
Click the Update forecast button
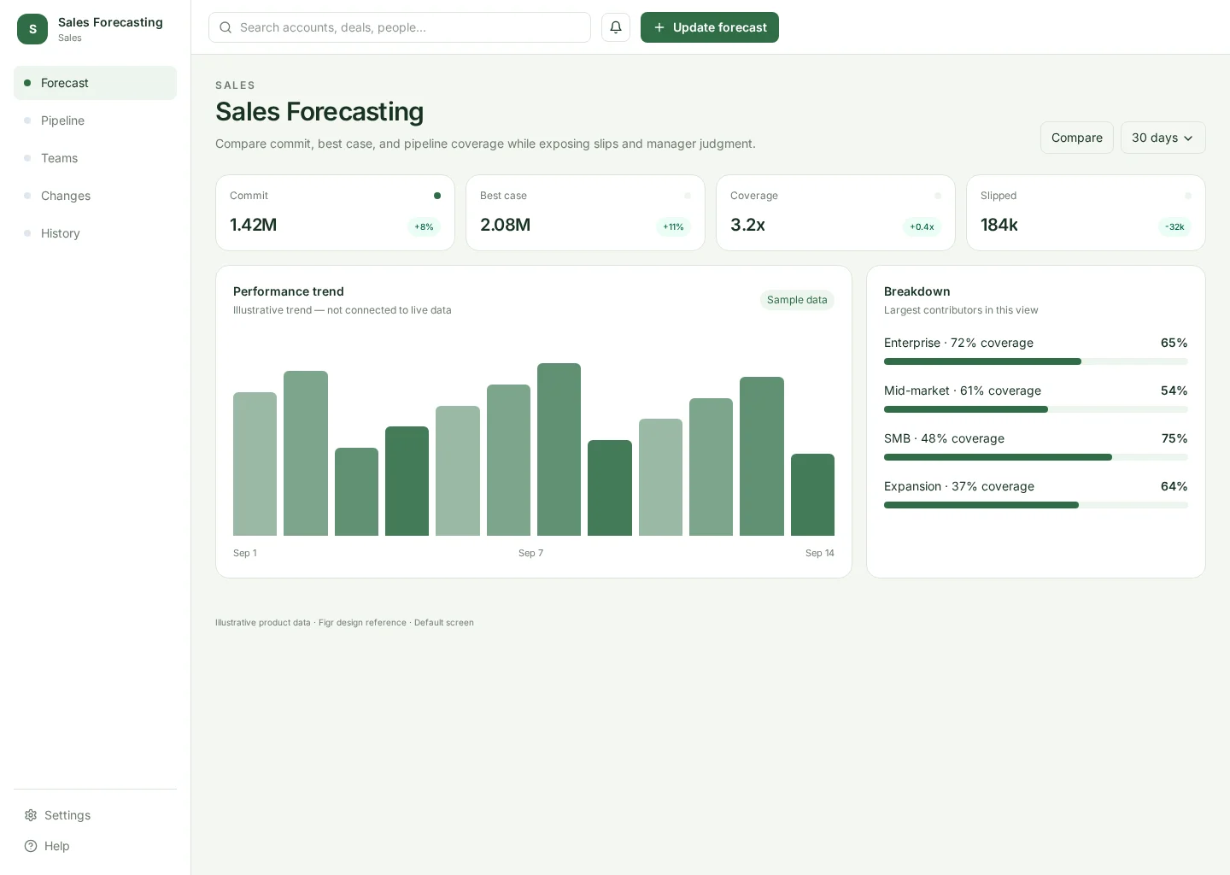[710, 27]
